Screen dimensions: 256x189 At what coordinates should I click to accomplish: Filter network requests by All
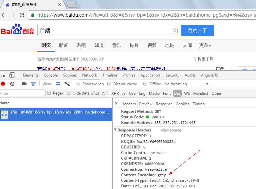(x=104, y=94)
